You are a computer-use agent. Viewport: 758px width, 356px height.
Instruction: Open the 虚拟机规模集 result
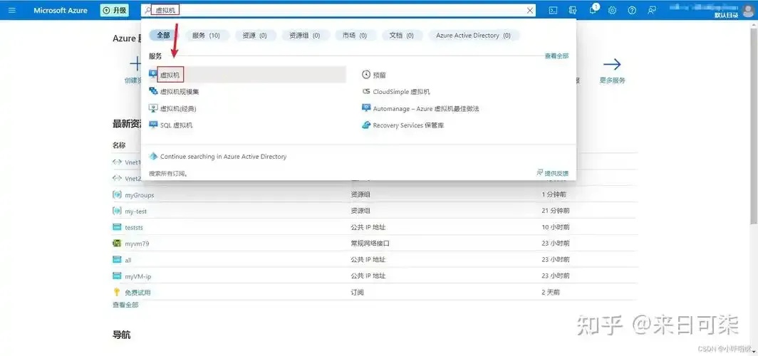pyautogui.click(x=180, y=91)
